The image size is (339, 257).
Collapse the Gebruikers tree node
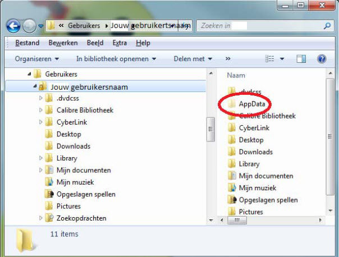[29, 74]
